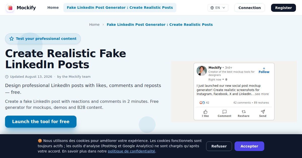Click the reaction emojis beside 42
The height and width of the screenshot is (158, 302).
pyautogui.click(x=202, y=103)
